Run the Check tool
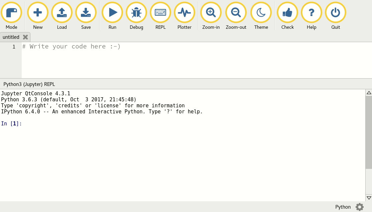 (x=287, y=12)
